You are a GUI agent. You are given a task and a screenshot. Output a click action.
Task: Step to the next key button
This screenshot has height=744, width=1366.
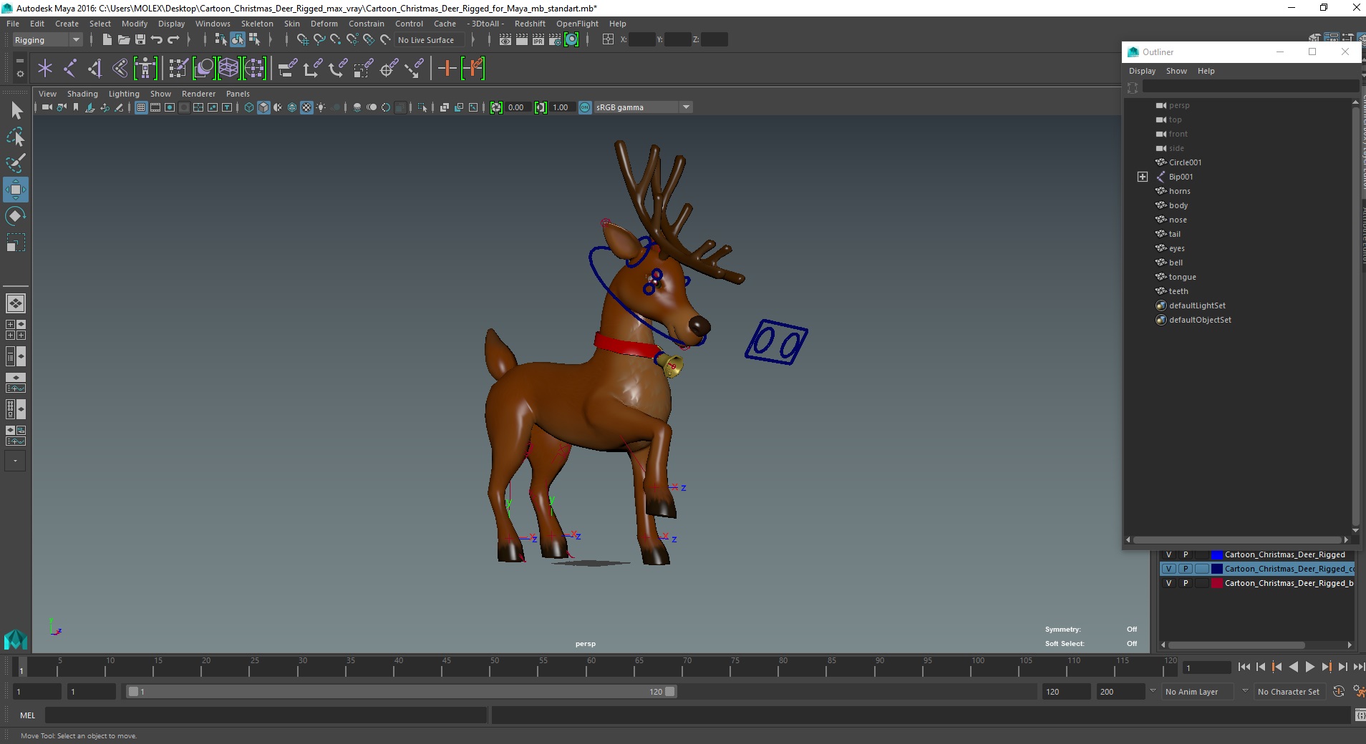1326,667
